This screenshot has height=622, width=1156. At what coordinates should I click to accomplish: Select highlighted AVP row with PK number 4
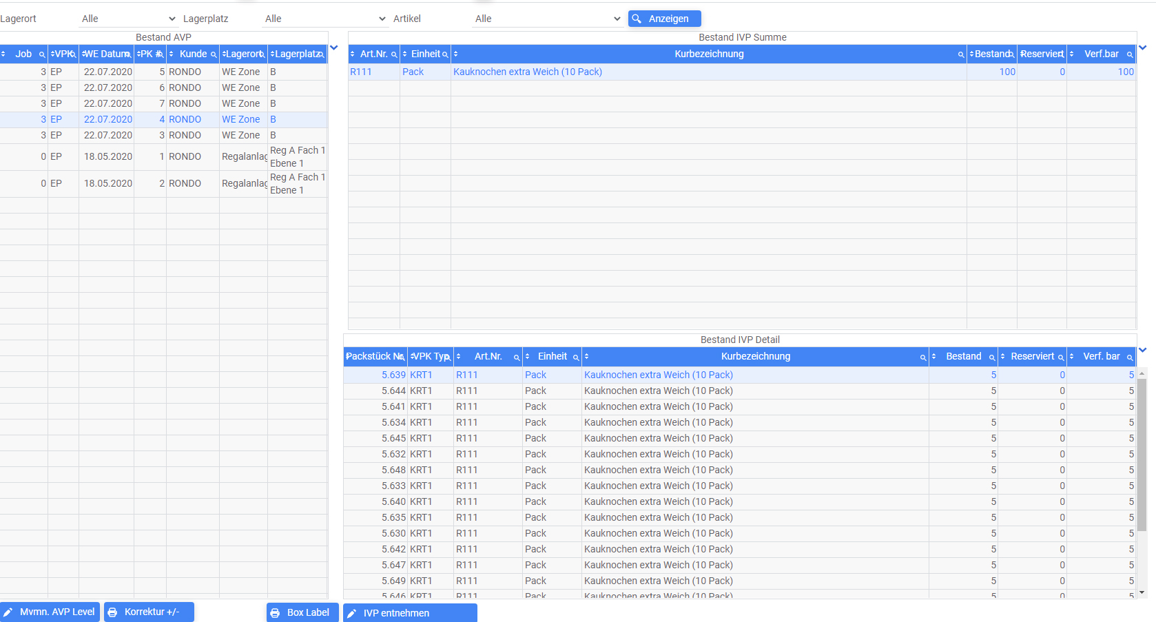[x=163, y=119]
